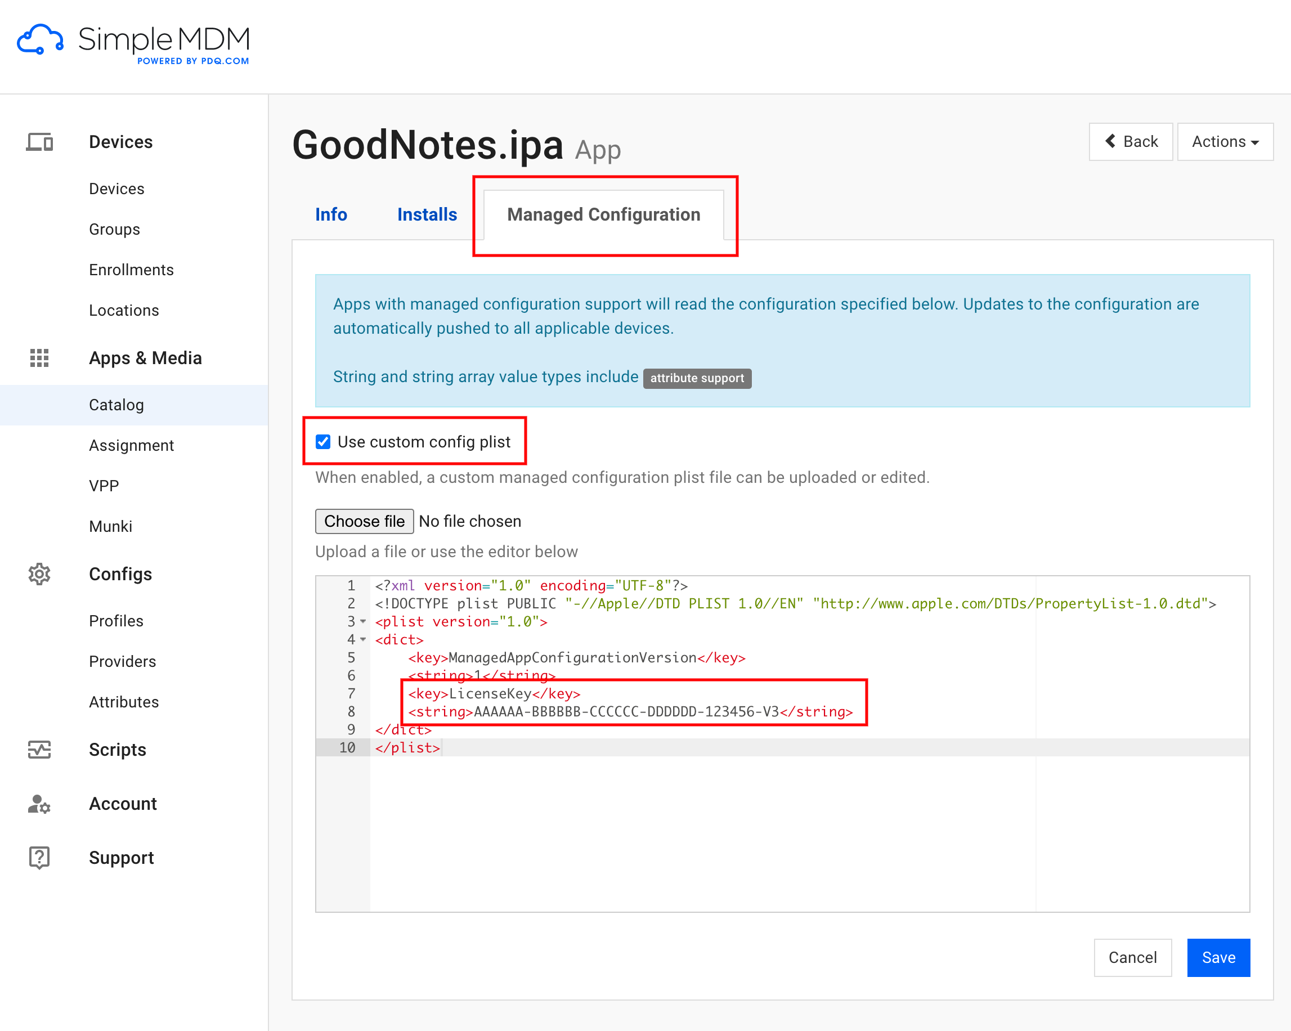This screenshot has height=1031, width=1291.
Task: Click the attribute support badge link
Action: (x=696, y=378)
